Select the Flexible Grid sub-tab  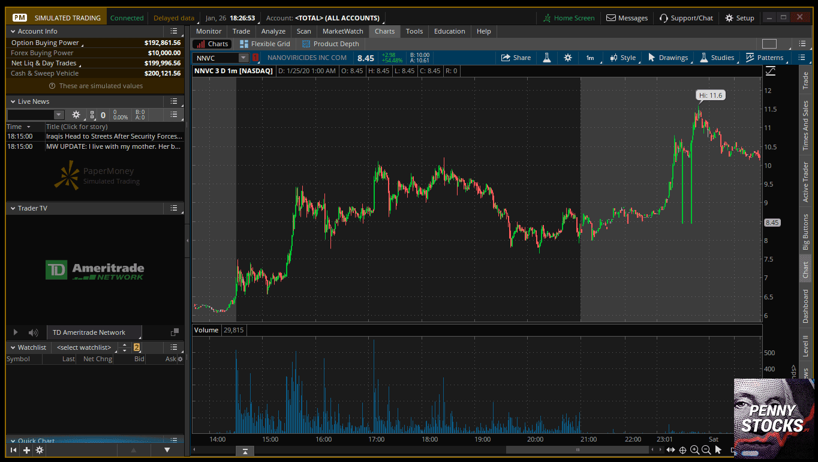(264, 44)
